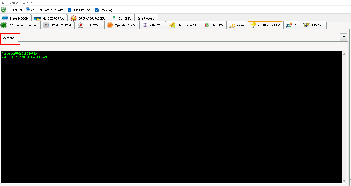Open the IRS ENGINE shield icon

(3, 10)
